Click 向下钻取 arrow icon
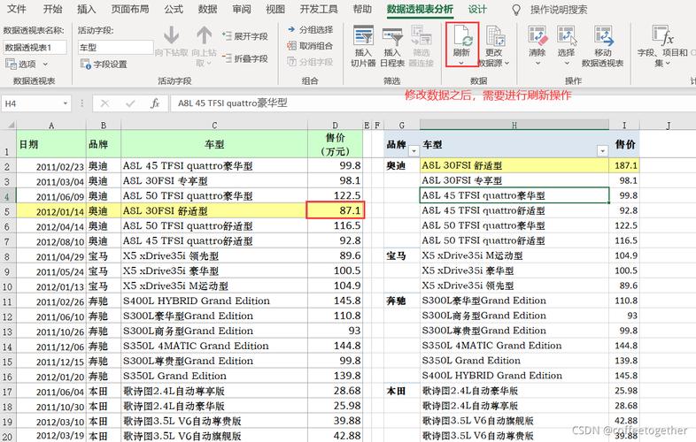Screen dimensions: 696x442 171,35
